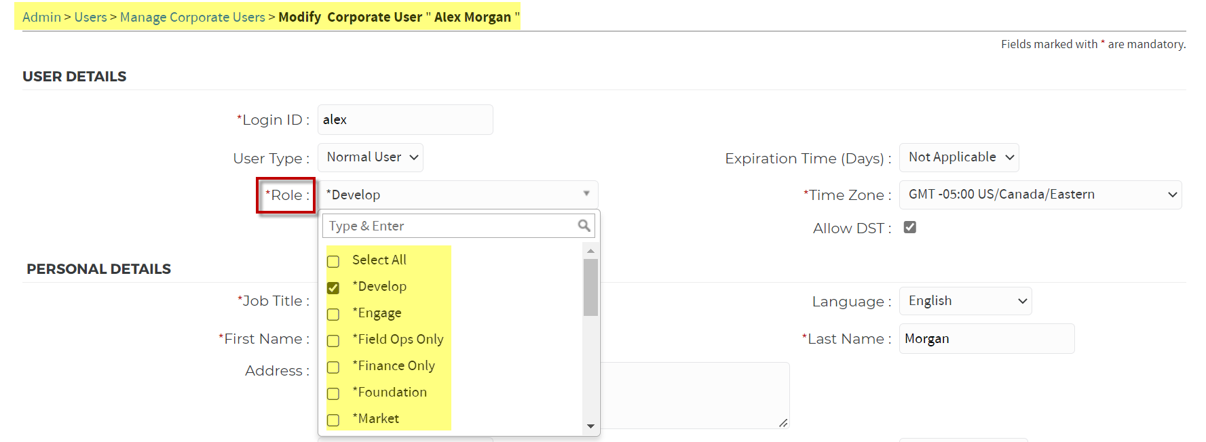Toggle the Allow DST checkbox
The height and width of the screenshot is (442, 1206).
[x=910, y=227]
